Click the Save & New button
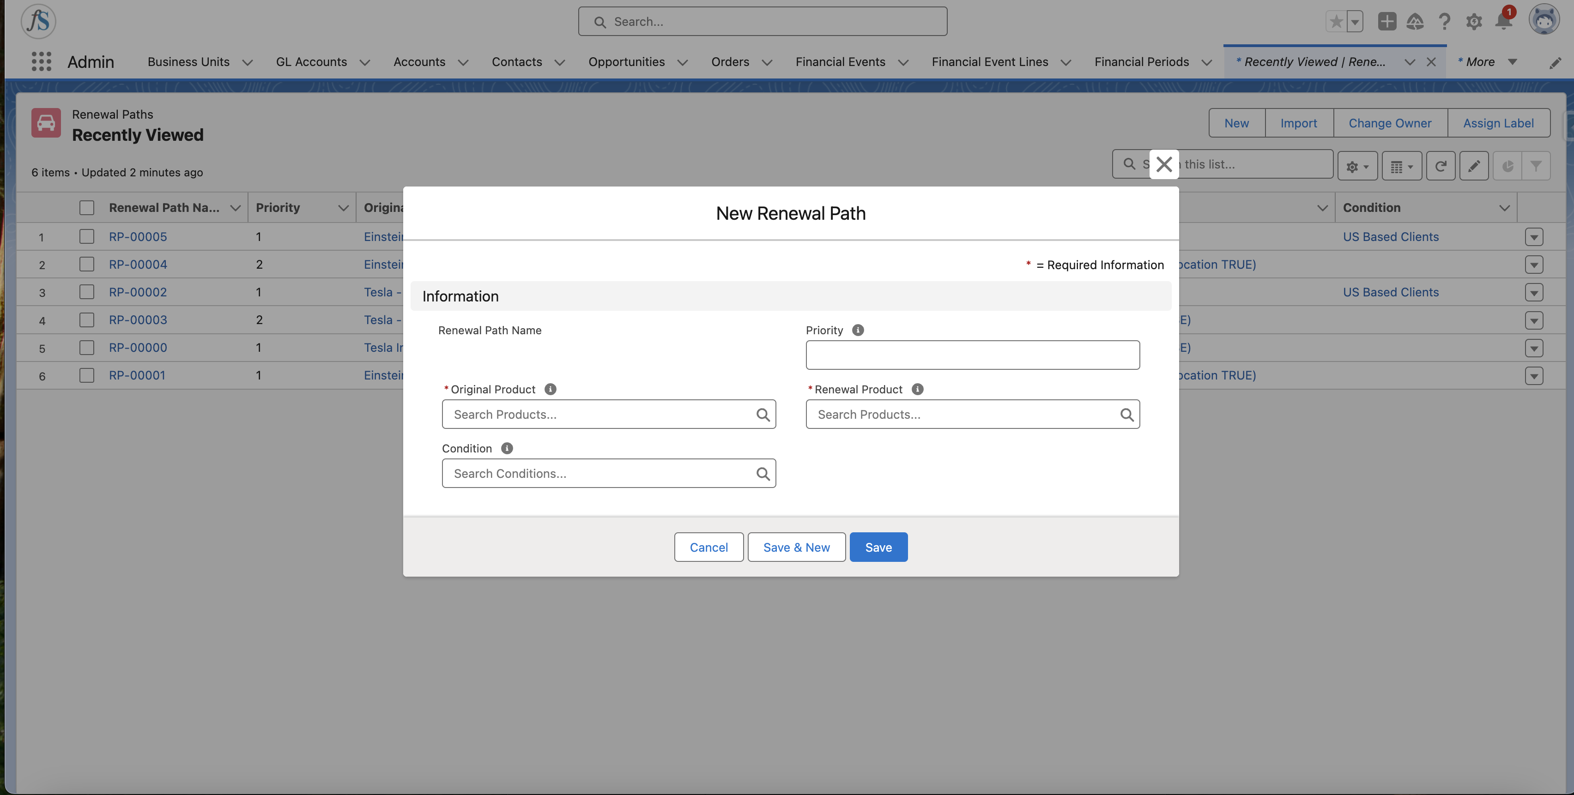 coord(796,547)
